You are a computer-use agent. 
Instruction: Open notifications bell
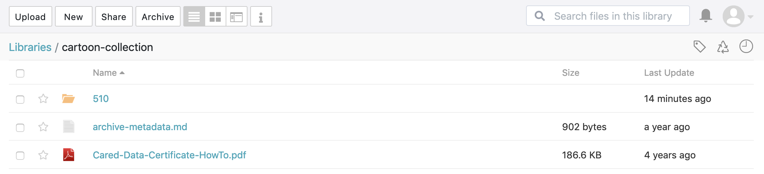point(706,16)
